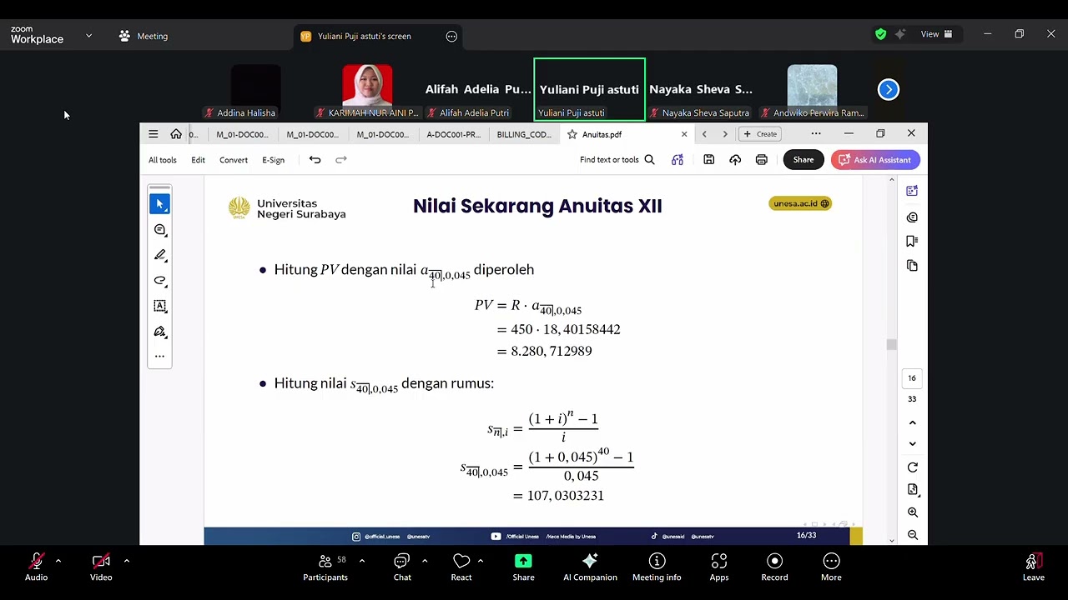Undo the last action
The width and height of the screenshot is (1068, 600).
point(315,160)
